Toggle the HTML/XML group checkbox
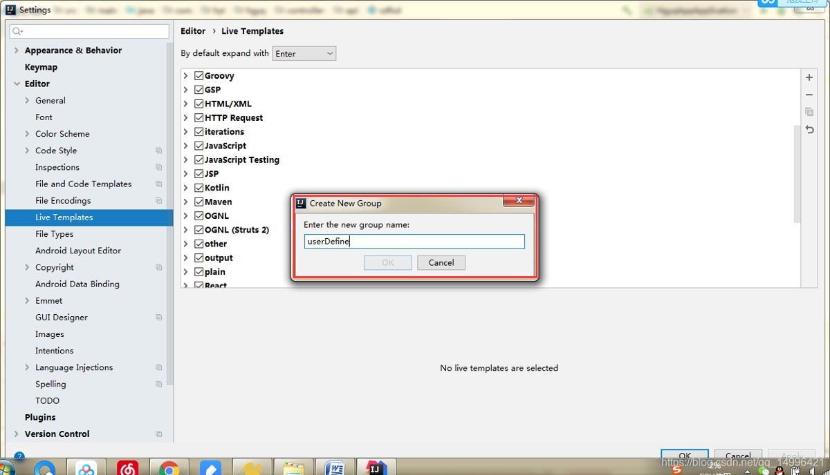The width and height of the screenshot is (830, 475). coord(199,104)
